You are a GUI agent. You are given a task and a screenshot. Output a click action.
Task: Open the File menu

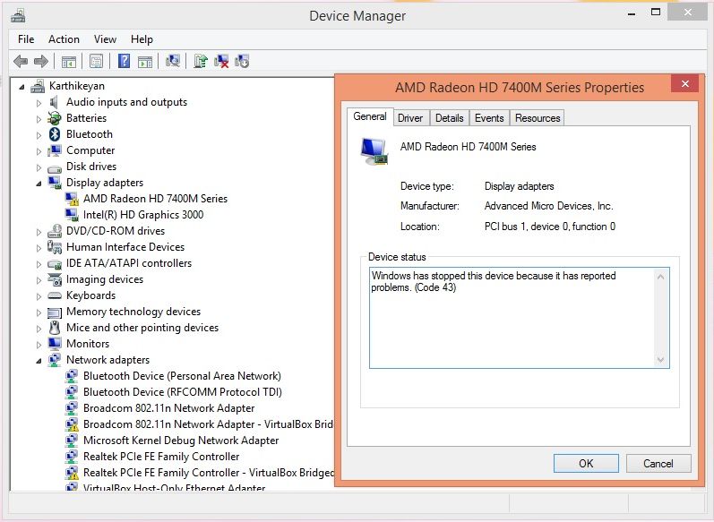tap(26, 39)
